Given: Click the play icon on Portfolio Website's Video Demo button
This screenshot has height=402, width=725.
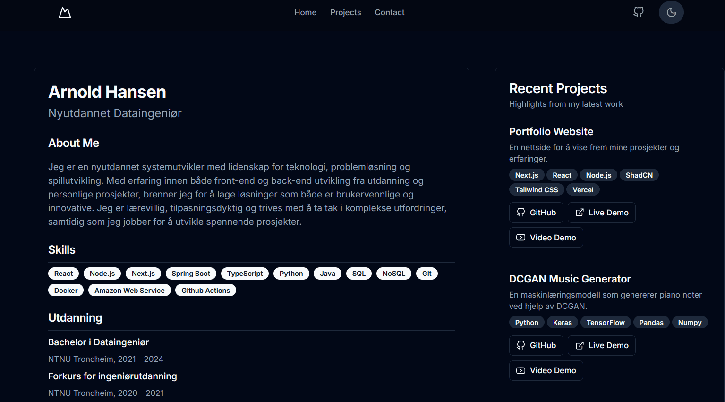Looking at the screenshot, I should [520, 237].
